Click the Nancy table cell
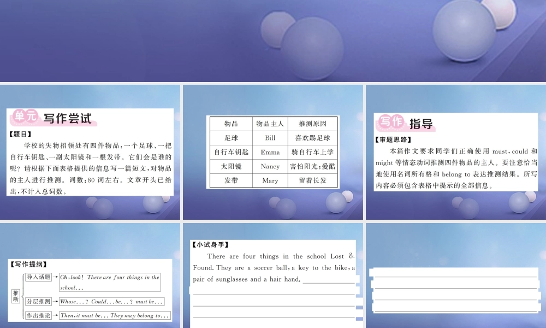Screen dimensions: 546x328 click(x=270, y=166)
